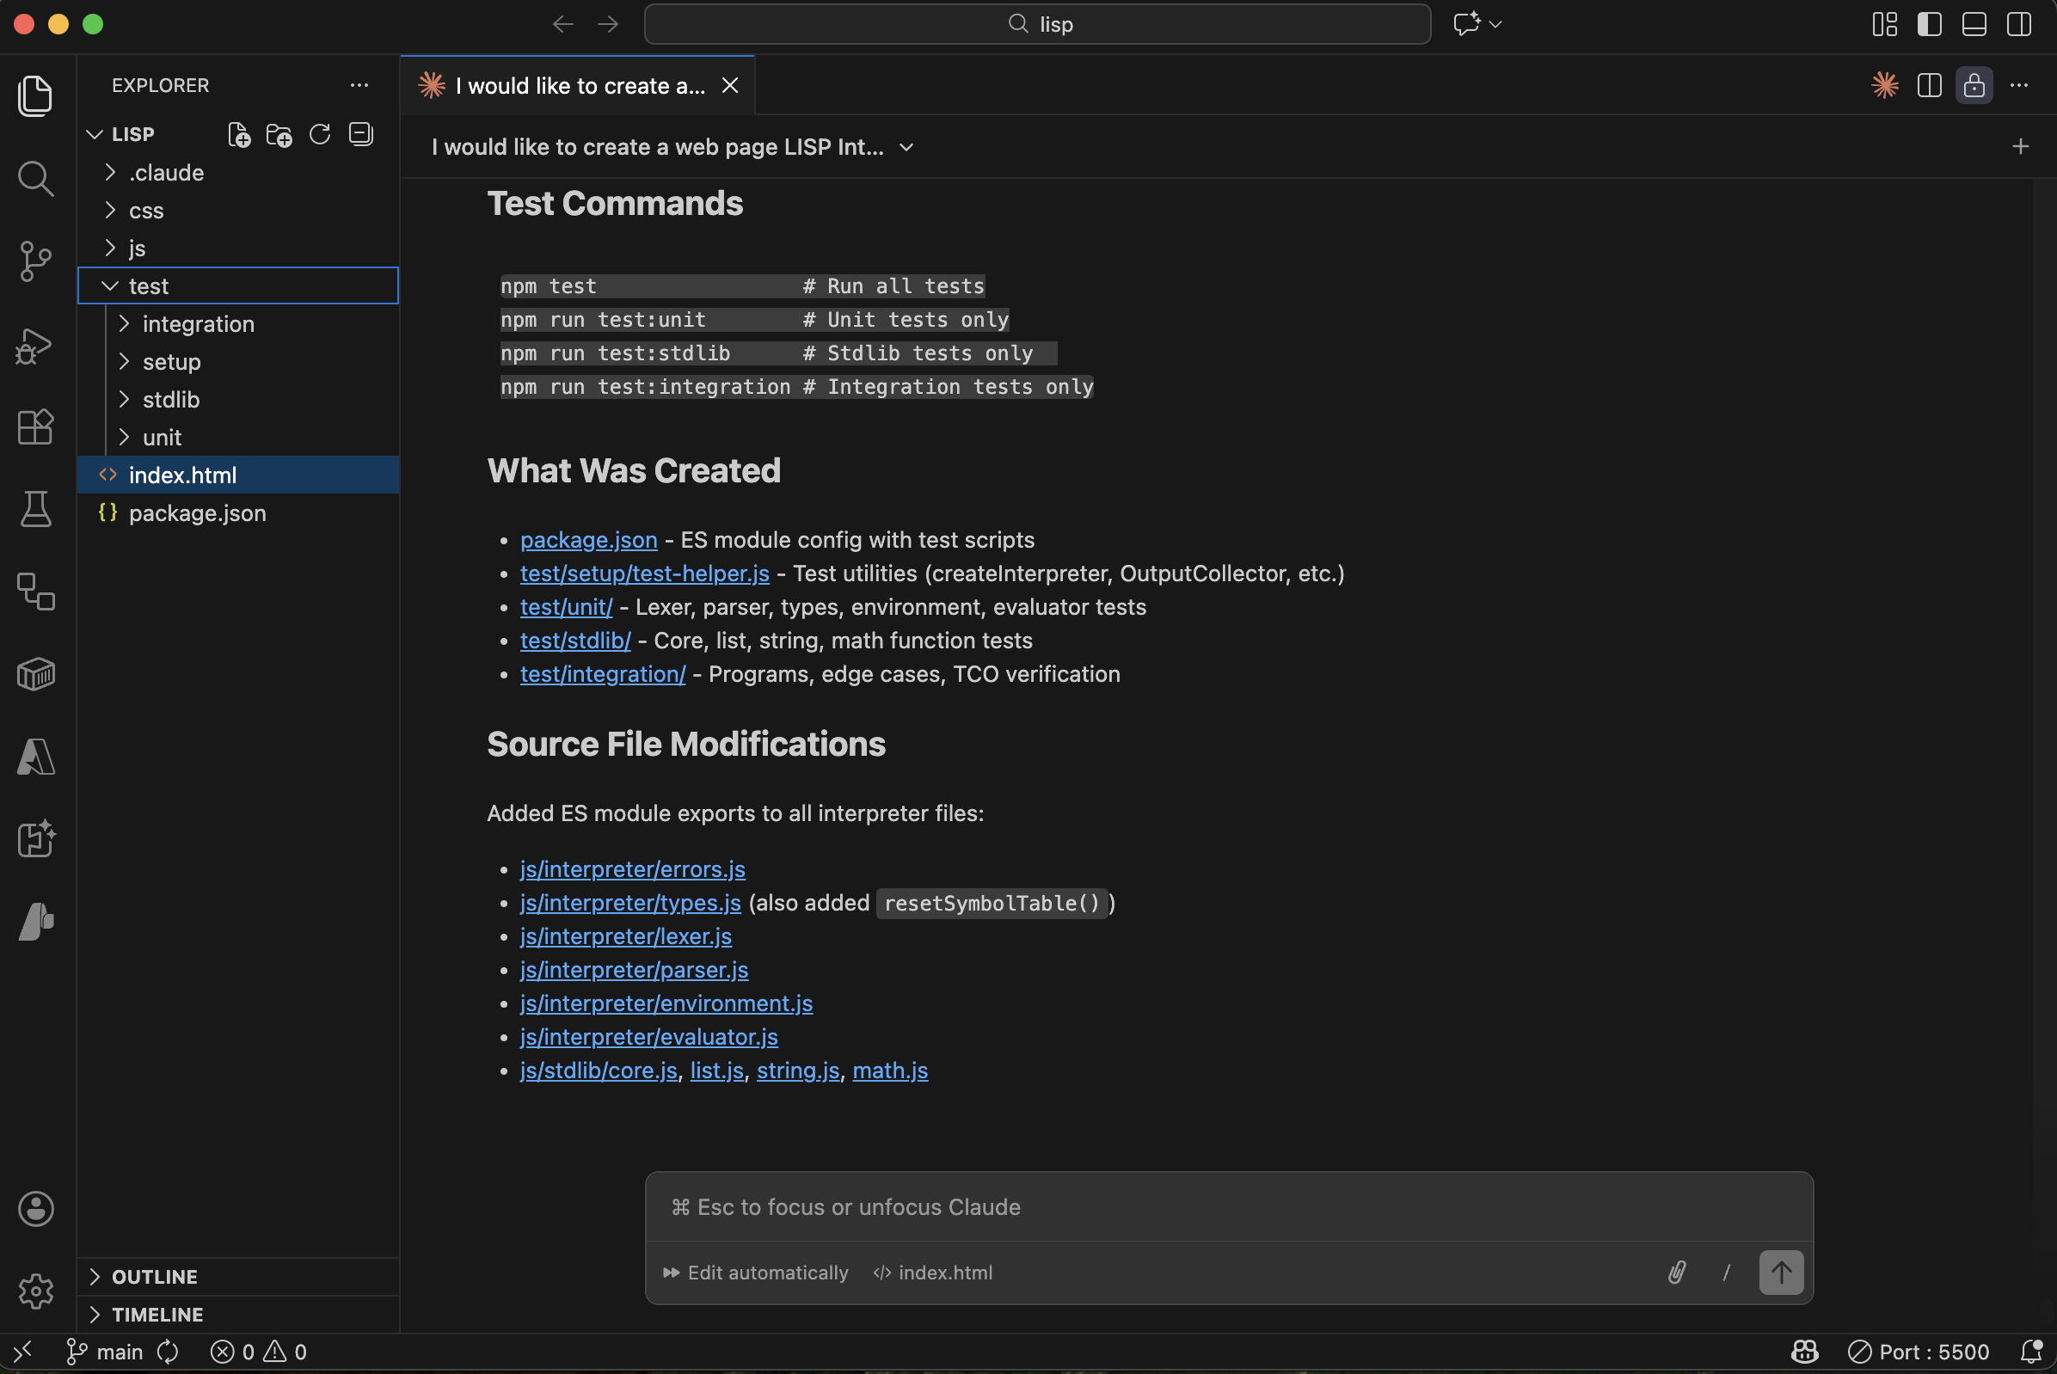This screenshot has height=1374, width=2057.
Task: Open the Testing flask icon
Action: [x=36, y=509]
